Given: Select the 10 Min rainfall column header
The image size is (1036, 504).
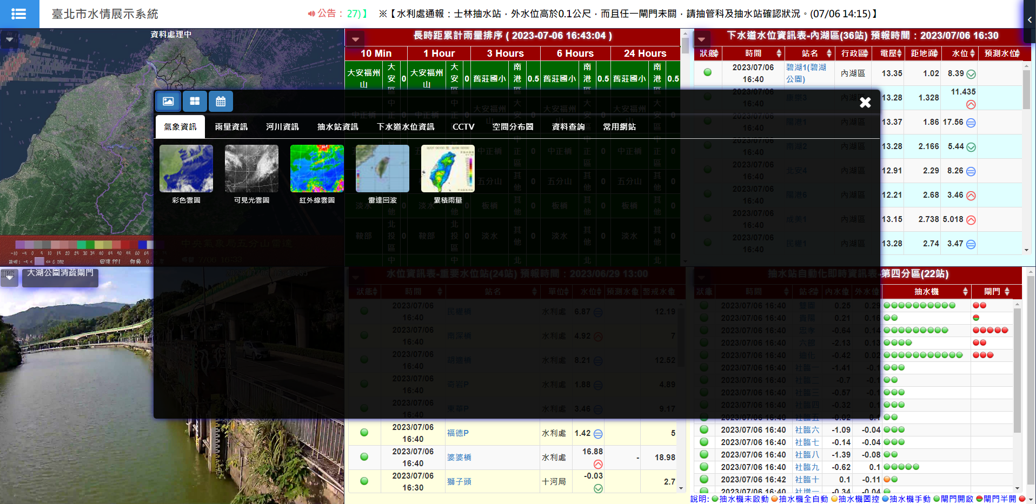Looking at the screenshot, I should (376, 53).
